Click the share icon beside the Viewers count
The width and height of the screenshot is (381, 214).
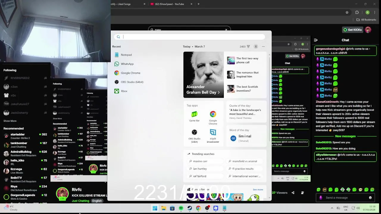coord(293,193)
